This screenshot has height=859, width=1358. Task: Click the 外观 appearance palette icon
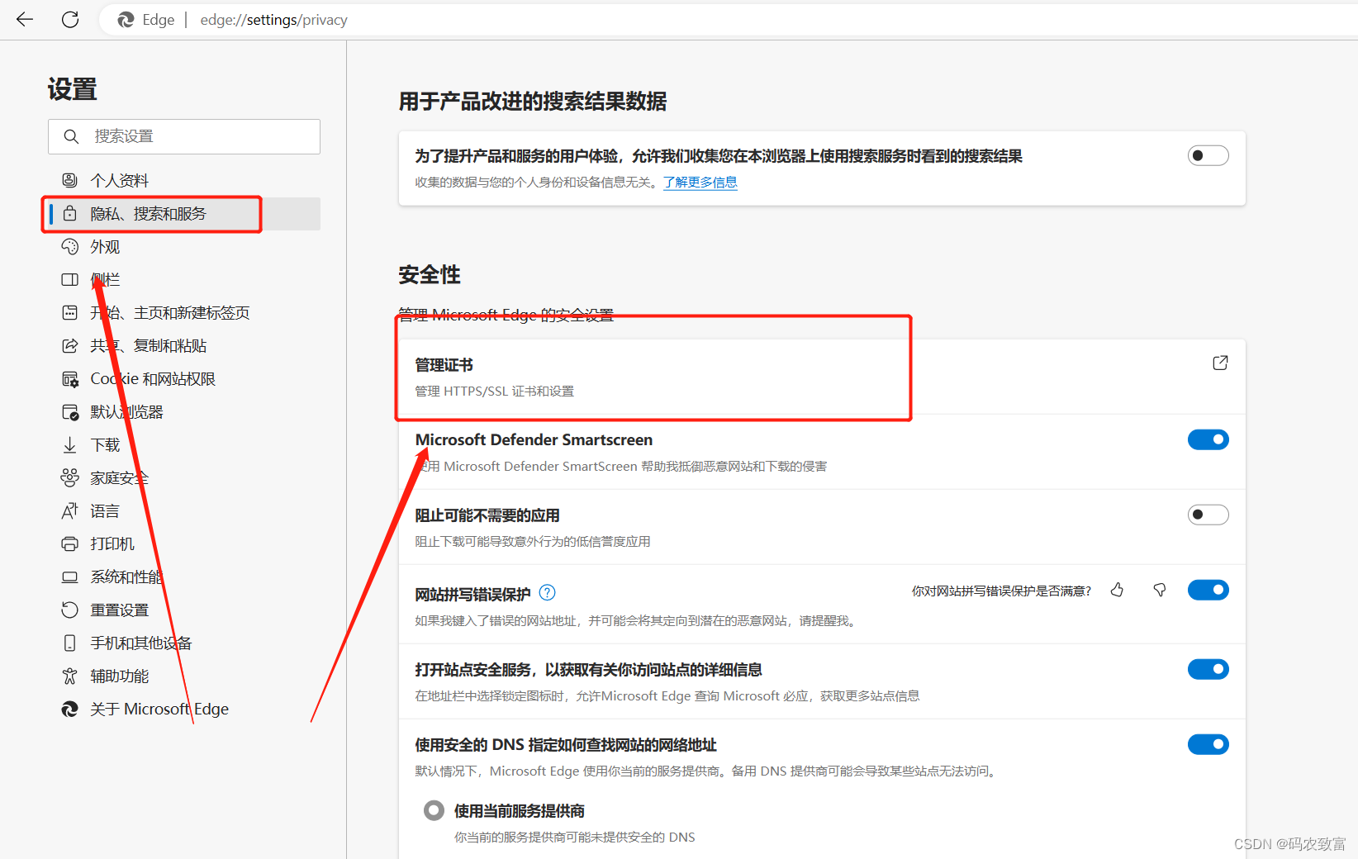(70, 246)
